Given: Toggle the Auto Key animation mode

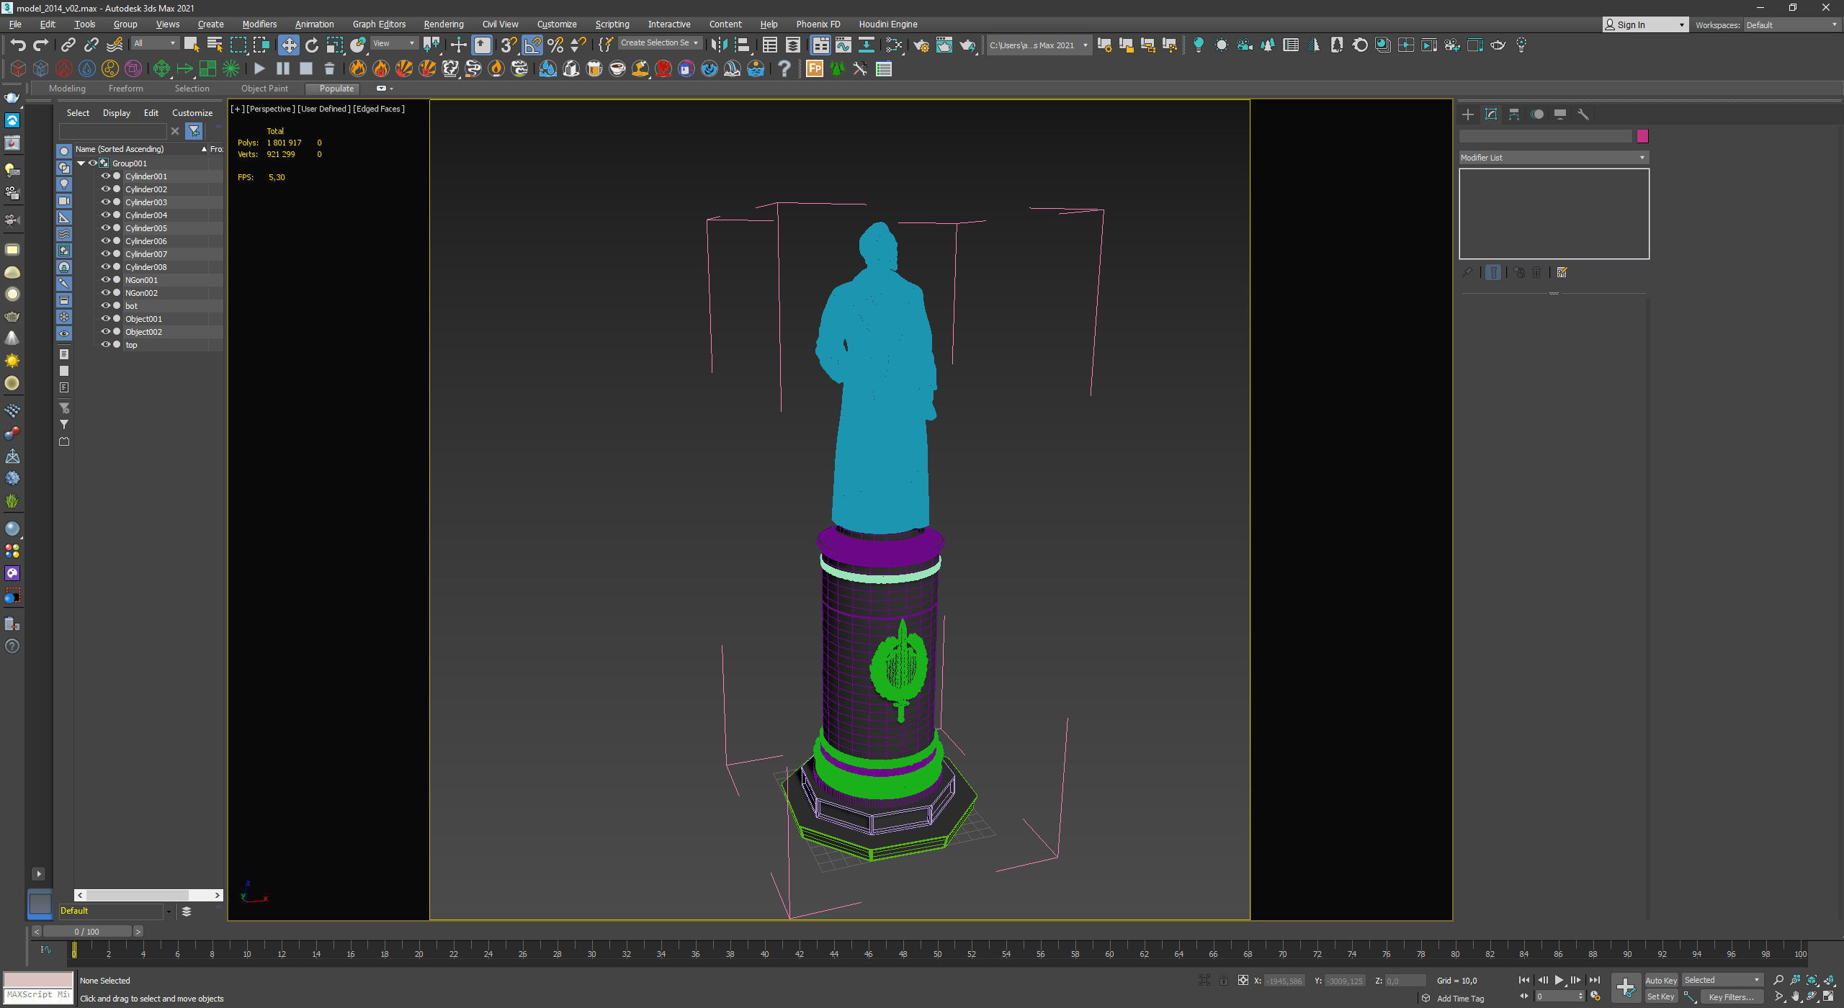Looking at the screenshot, I should click(x=1660, y=980).
